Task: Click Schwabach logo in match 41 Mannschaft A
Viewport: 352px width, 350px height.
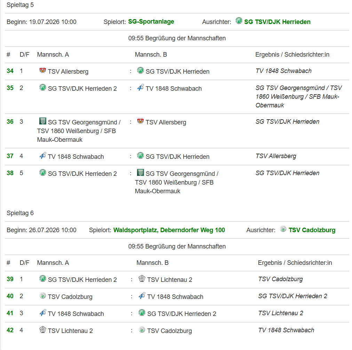Action: 43,313
